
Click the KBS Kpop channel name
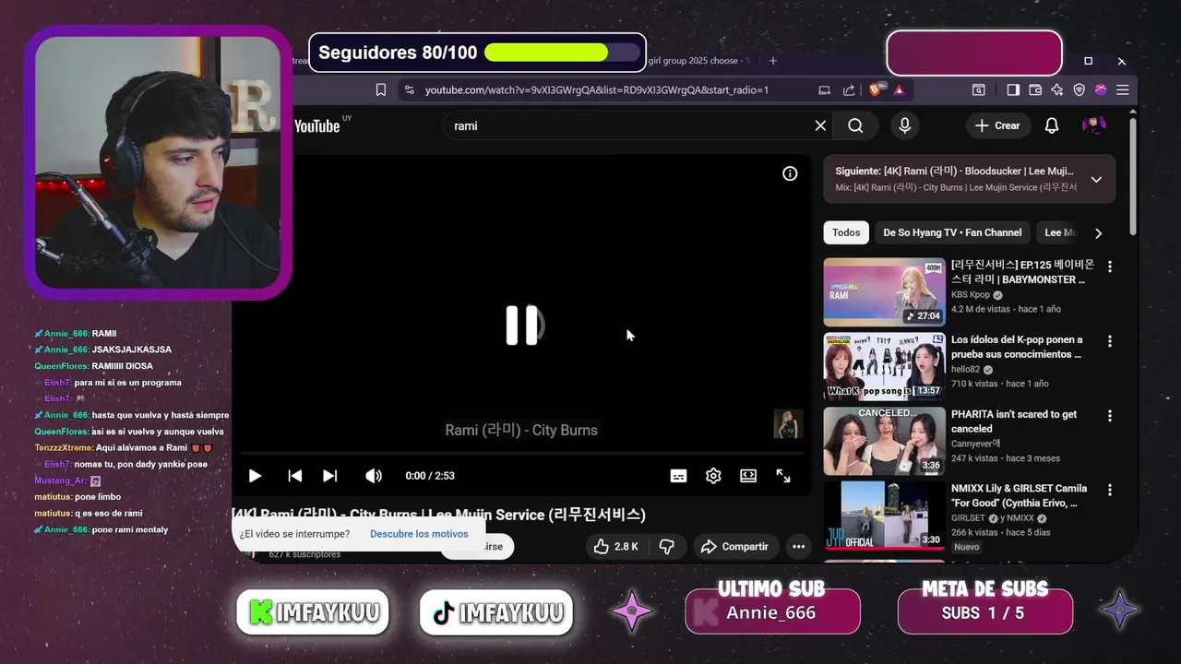[971, 295]
